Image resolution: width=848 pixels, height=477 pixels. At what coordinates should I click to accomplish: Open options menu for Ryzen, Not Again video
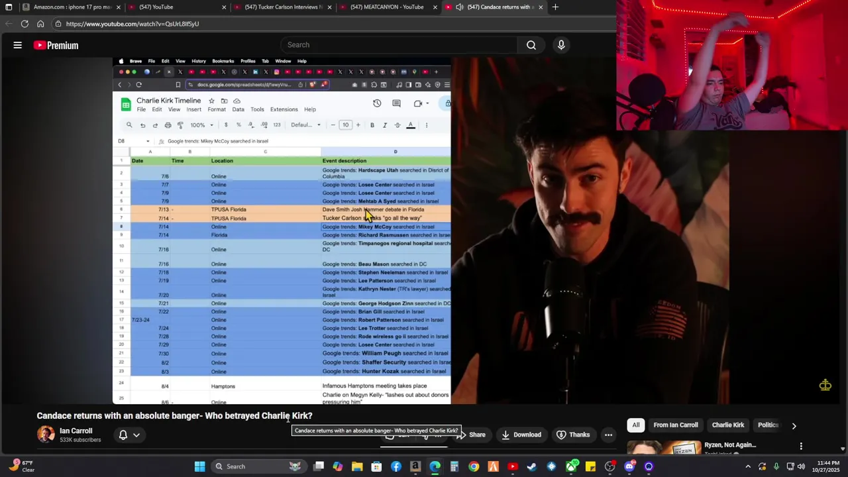pos(801,446)
